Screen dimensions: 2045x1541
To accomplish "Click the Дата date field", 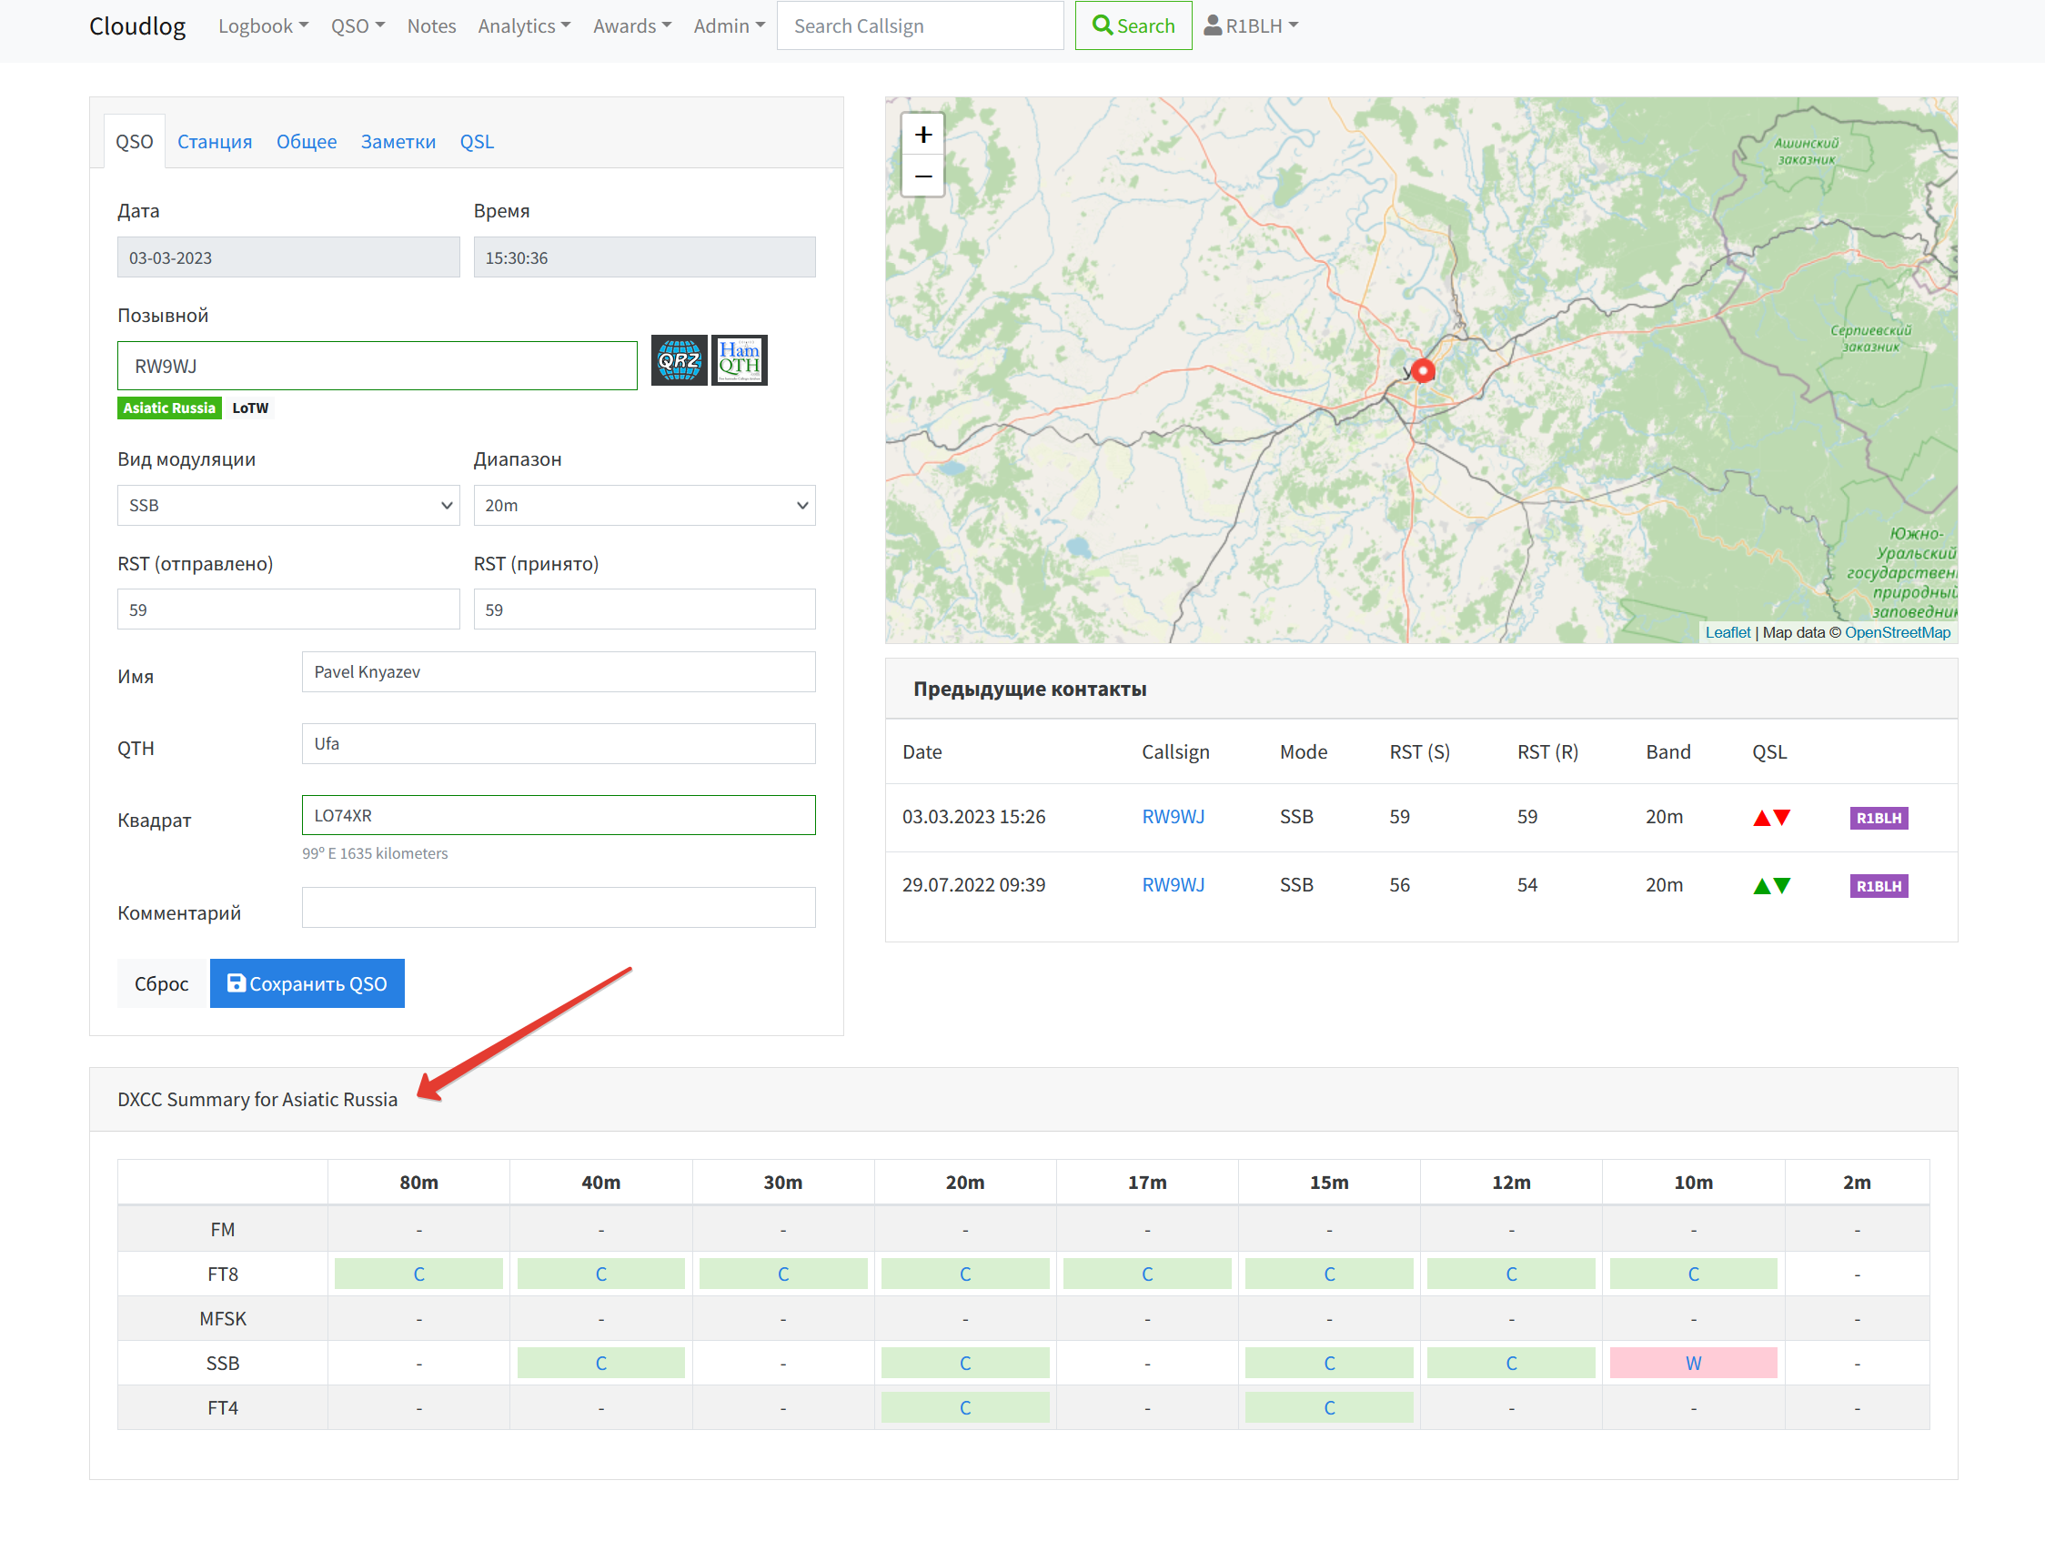I will click(x=288, y=258).
